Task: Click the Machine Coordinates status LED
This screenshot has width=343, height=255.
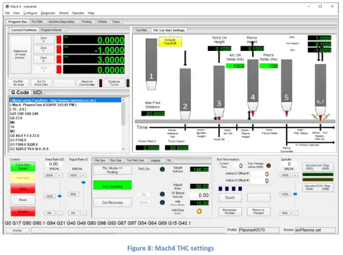Action: (x=100, y=83)
